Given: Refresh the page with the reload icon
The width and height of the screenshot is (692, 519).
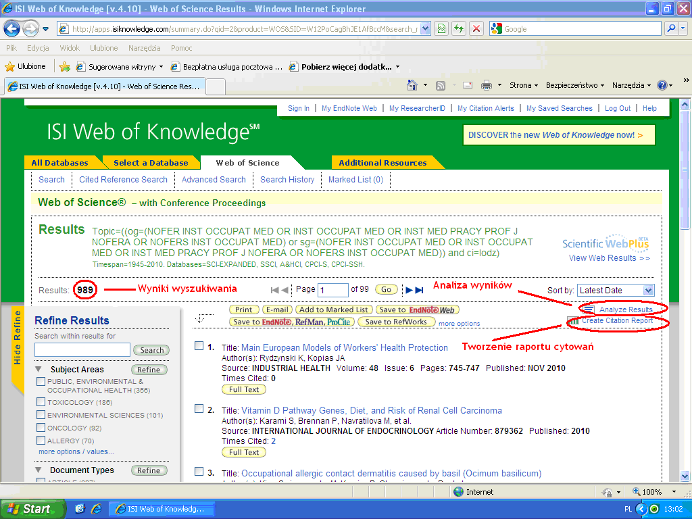Looking at the screenshot, I should pyautogui.click(x=459, y=29).
